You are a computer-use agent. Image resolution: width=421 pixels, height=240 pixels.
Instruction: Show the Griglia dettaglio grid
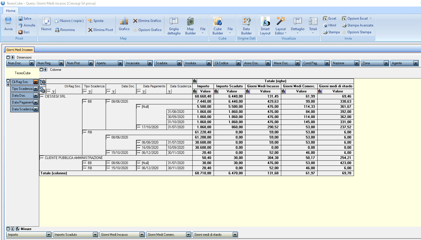coord(174,26)
